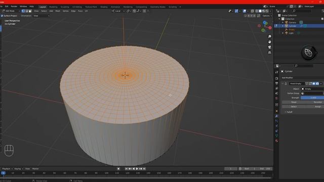Open the Edit Mode dropdown

(11, 11)
